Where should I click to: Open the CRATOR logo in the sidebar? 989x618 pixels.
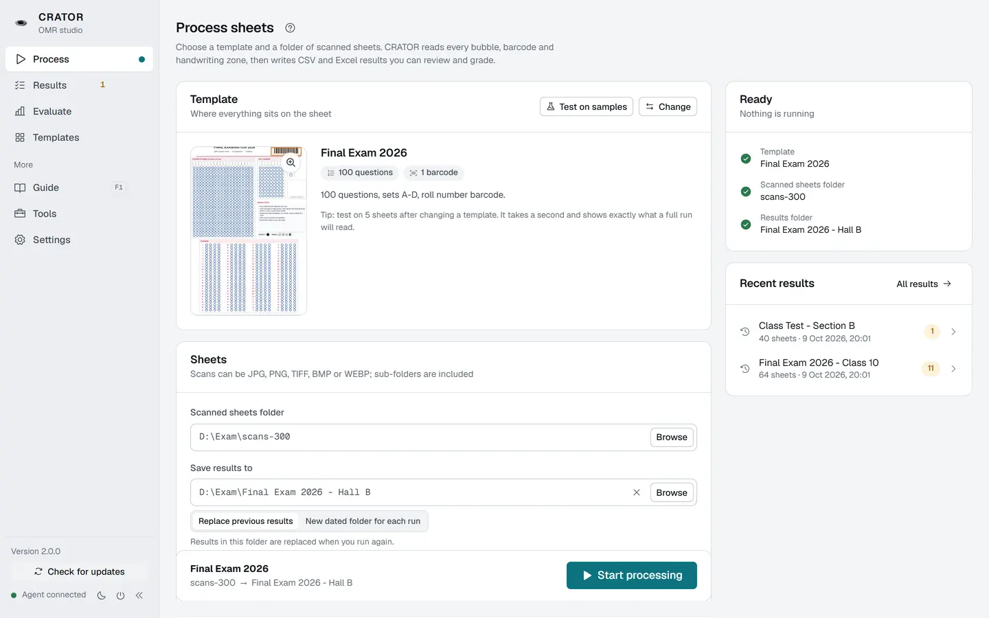point(21,23)
